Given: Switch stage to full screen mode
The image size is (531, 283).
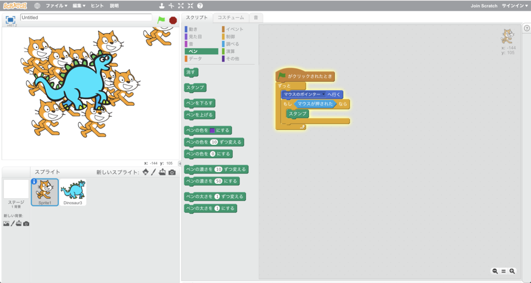Looking at the screenshot, I should pyautogui.click(x=10, y=20).
